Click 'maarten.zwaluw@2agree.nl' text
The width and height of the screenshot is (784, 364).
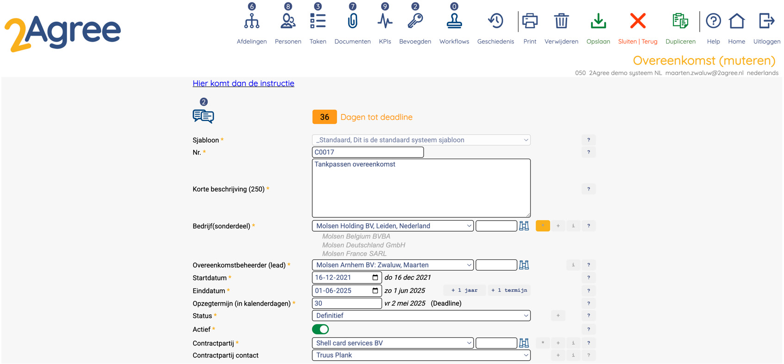(704, 73)
